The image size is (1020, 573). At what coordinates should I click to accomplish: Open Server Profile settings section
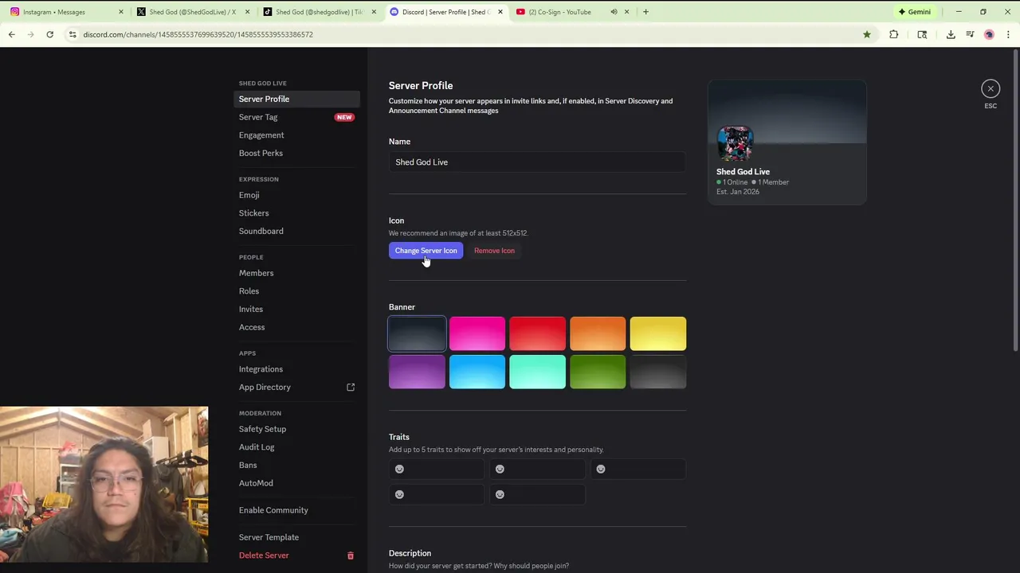point(297,99)
